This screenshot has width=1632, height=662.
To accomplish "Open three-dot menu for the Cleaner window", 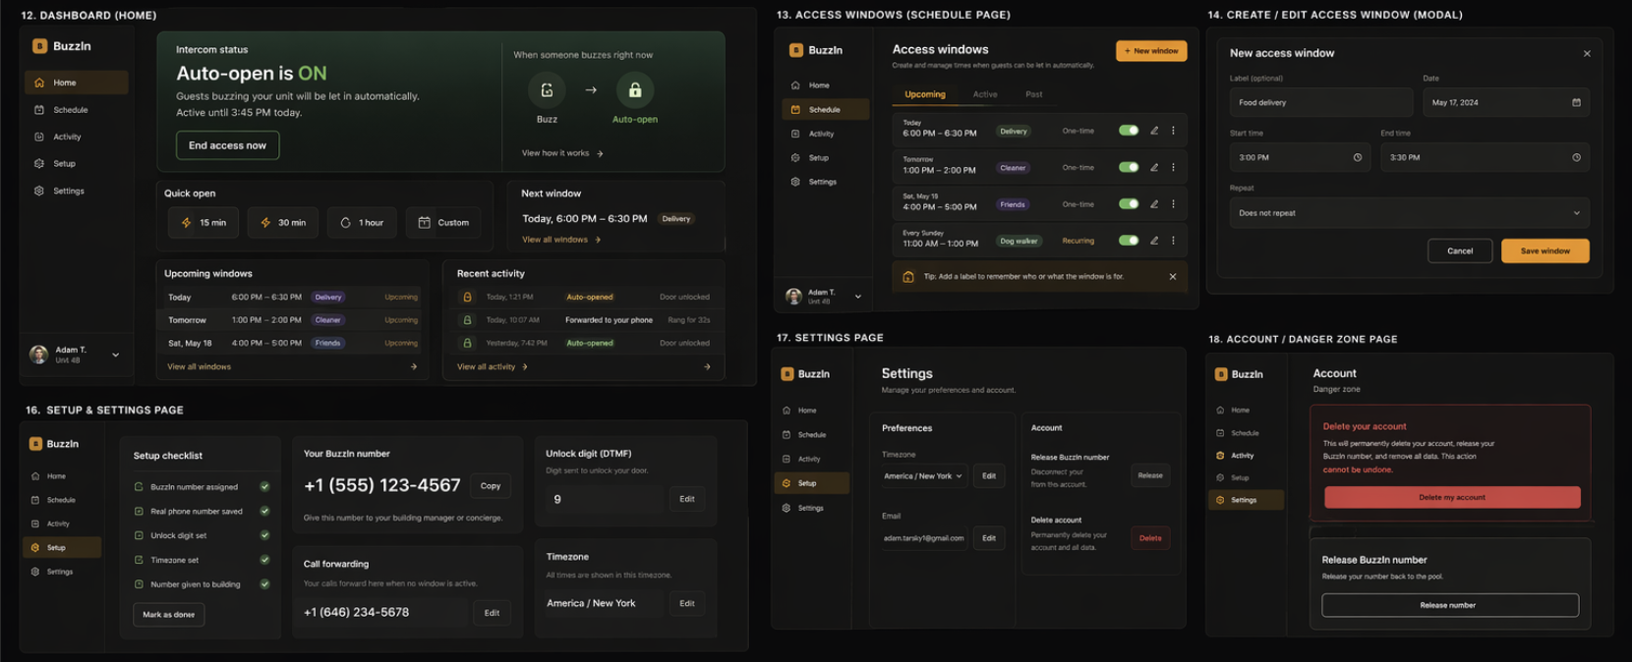I will [1173, 167].
